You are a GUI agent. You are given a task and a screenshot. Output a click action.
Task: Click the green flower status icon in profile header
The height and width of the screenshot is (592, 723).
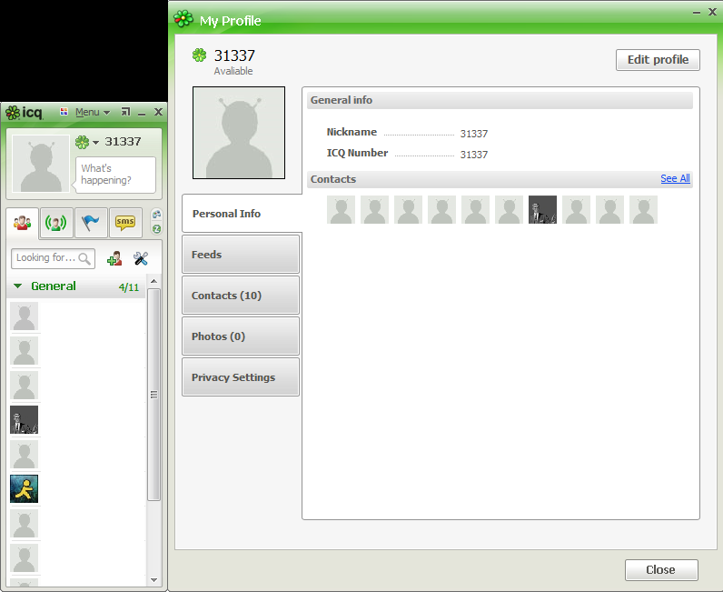(199, 55)
